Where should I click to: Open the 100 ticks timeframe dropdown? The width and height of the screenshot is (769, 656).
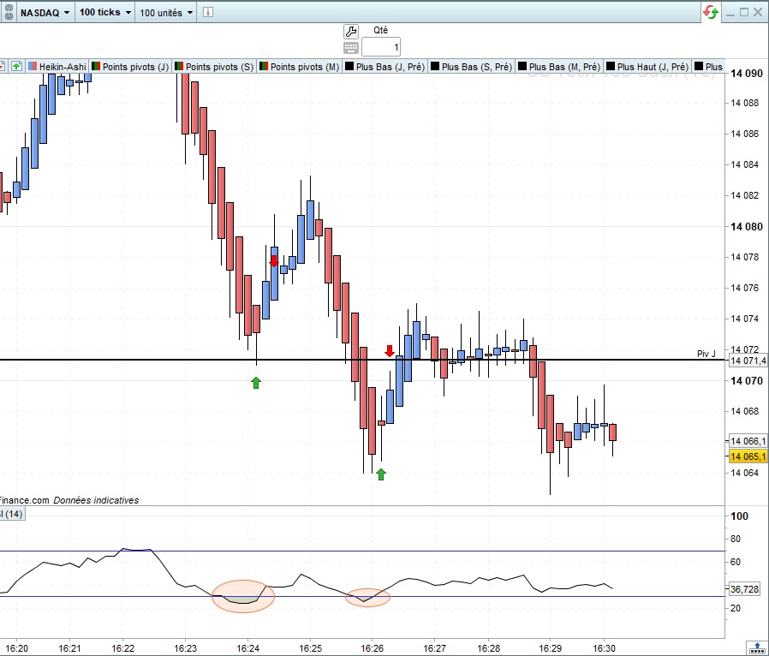[x=105, y=12]
